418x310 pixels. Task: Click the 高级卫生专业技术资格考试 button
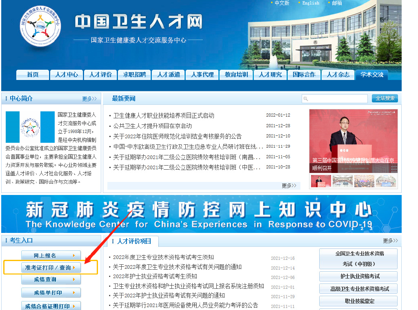(x=358, y=289)
